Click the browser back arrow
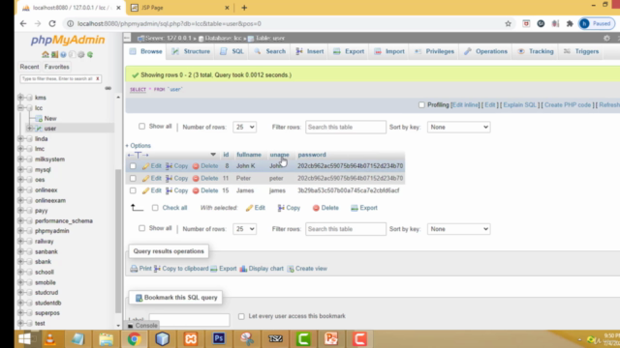The width and height of the screenshot is (620, 348). (x=23, y=23)
